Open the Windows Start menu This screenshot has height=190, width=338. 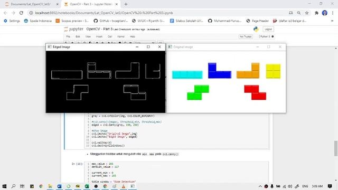click(4, 186)
